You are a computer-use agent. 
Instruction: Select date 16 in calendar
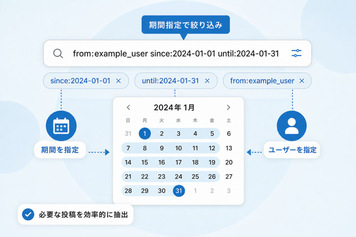tap(162, 162)
